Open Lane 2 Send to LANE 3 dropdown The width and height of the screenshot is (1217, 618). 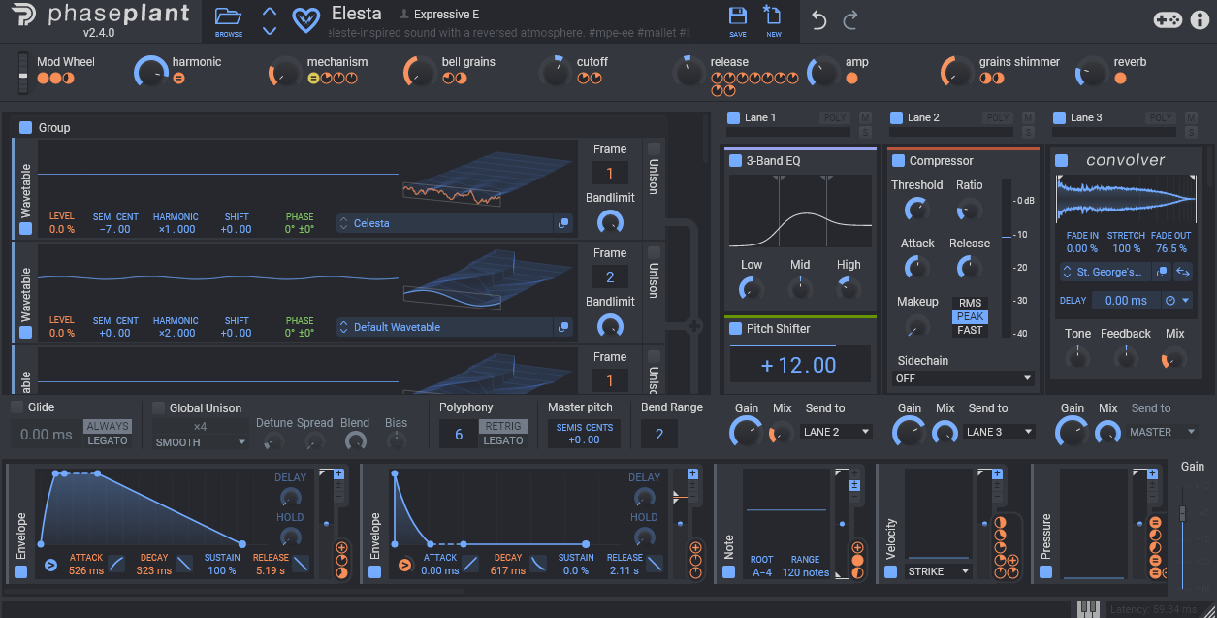(x=999, y=432)
